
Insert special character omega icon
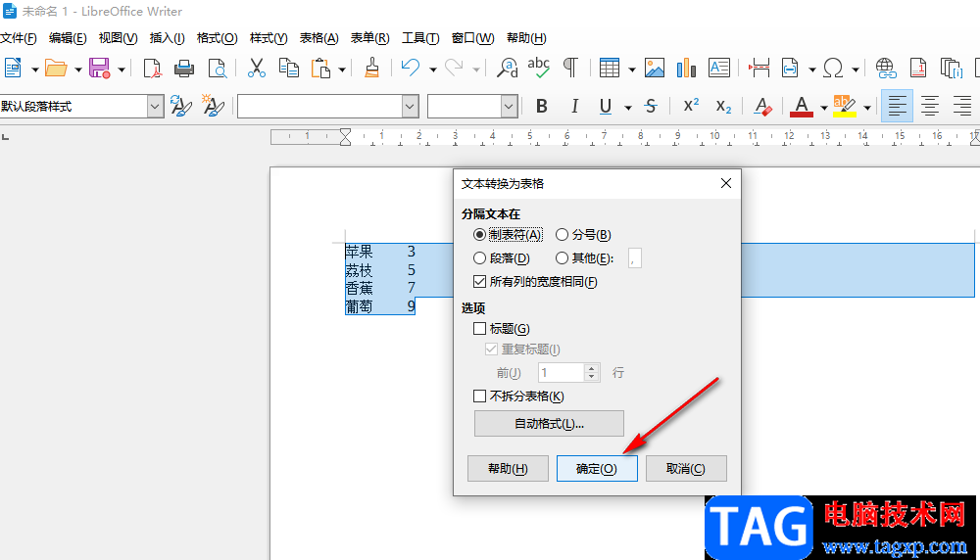click(x=832, y=69)
